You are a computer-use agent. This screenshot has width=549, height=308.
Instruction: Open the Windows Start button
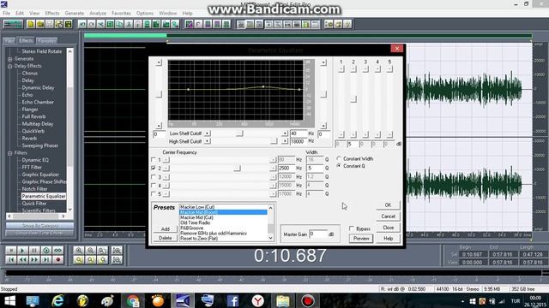(9, 300)
